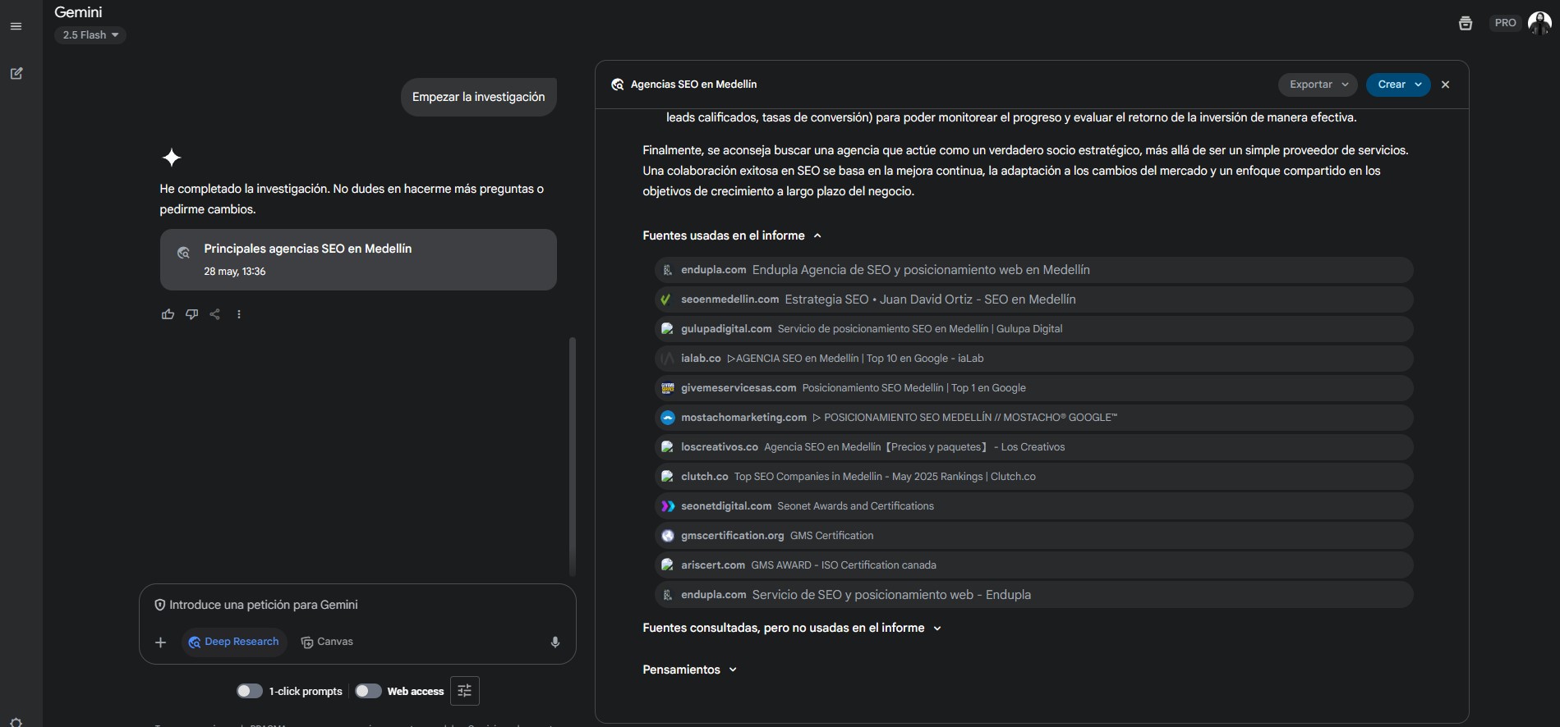Open the gulupadigital.com source link
Viewport: 1560px width, 727px height.
[x=1033, y=329]
